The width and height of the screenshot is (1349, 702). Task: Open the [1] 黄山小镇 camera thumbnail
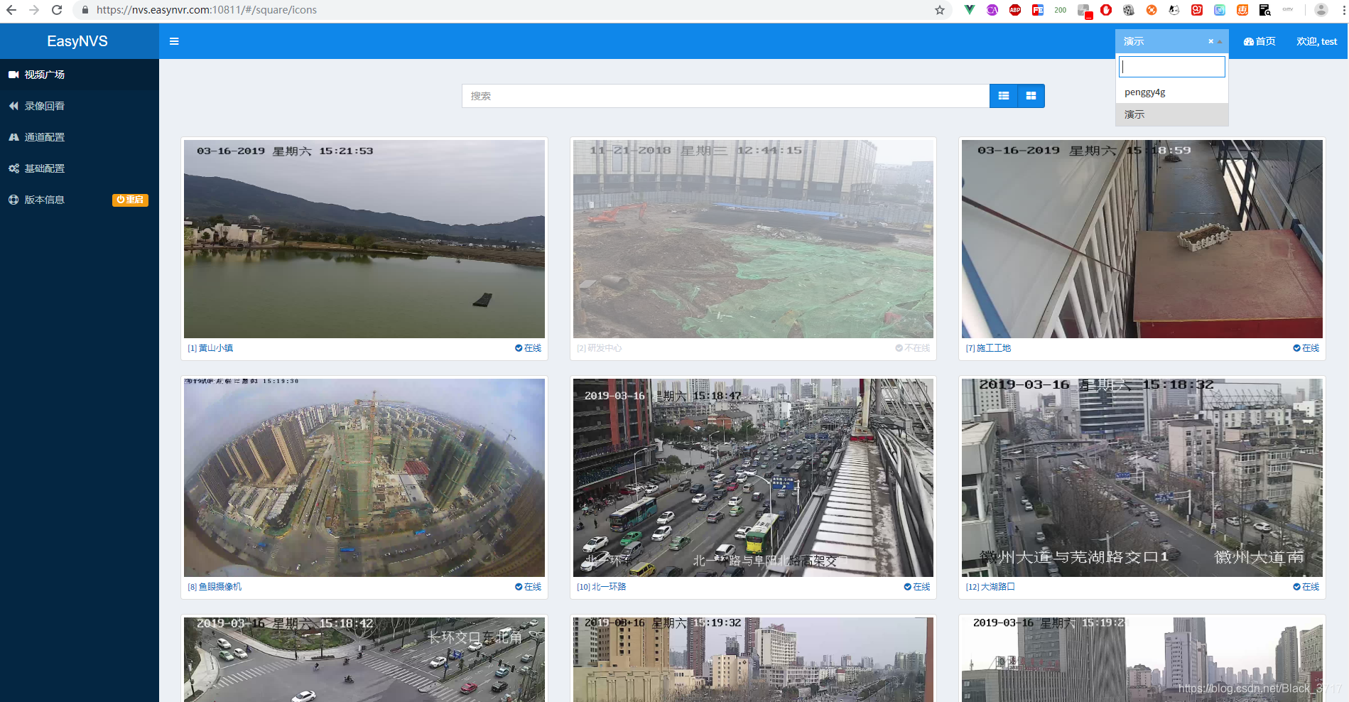(x=364, y=239)
